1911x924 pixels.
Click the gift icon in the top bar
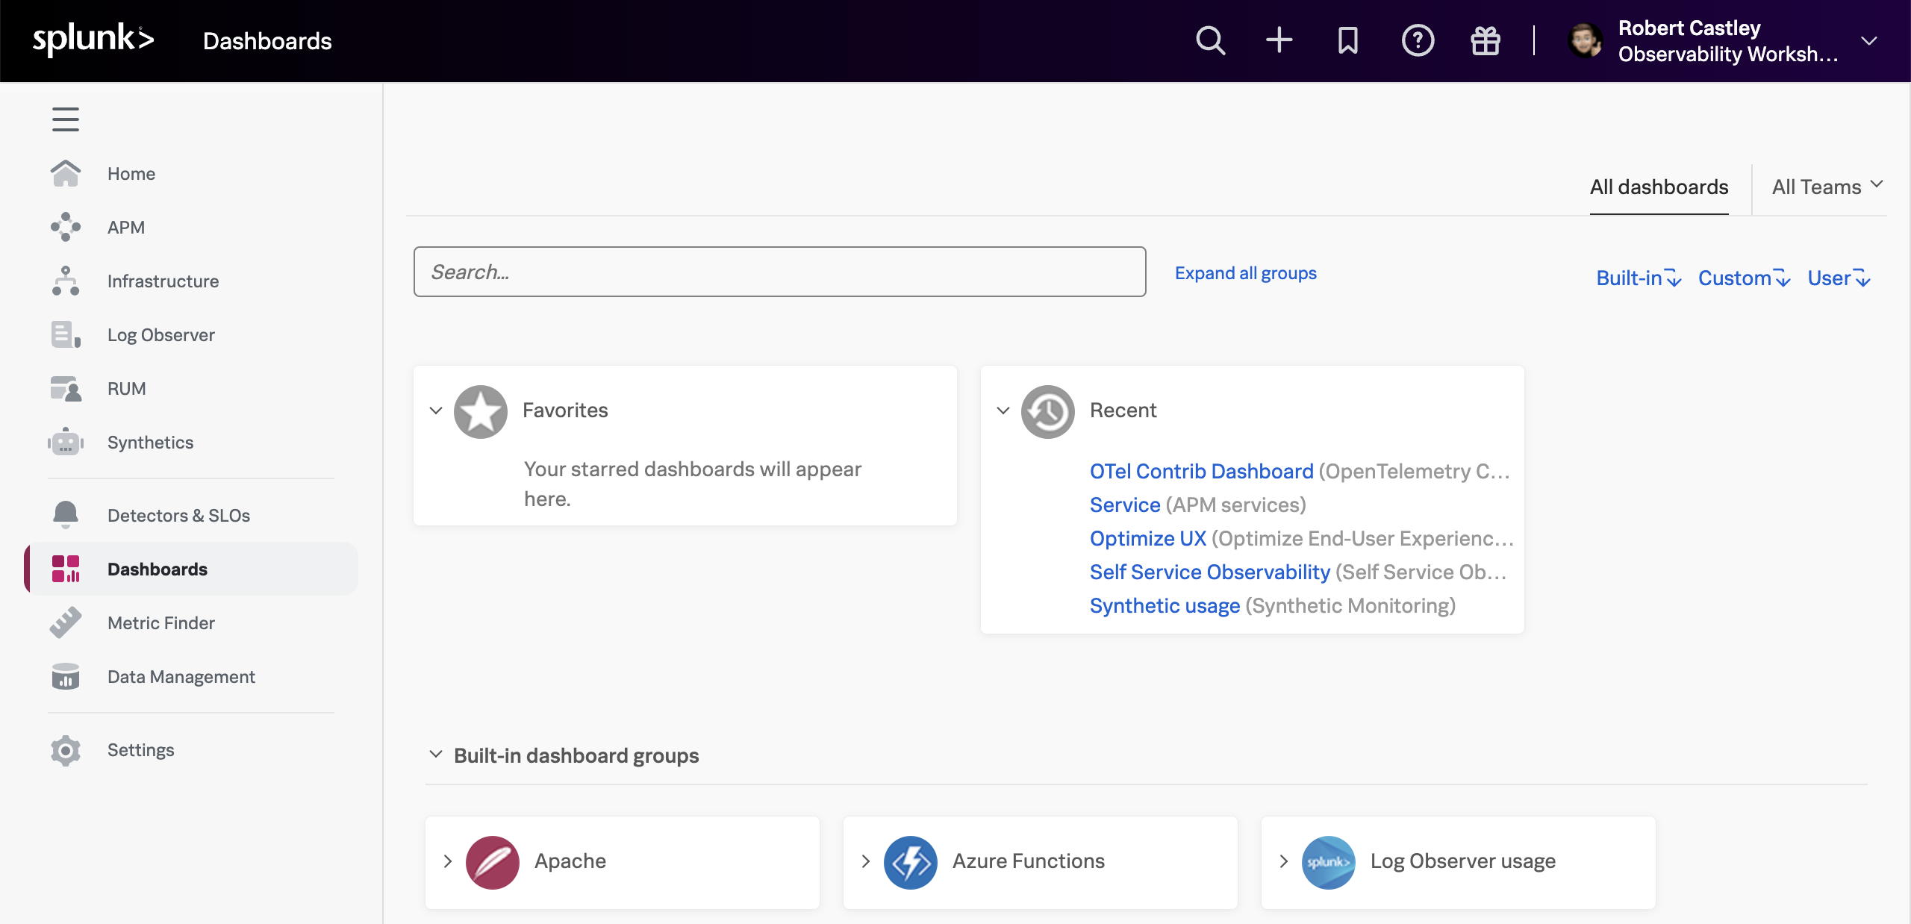[x=1484, y=40]
